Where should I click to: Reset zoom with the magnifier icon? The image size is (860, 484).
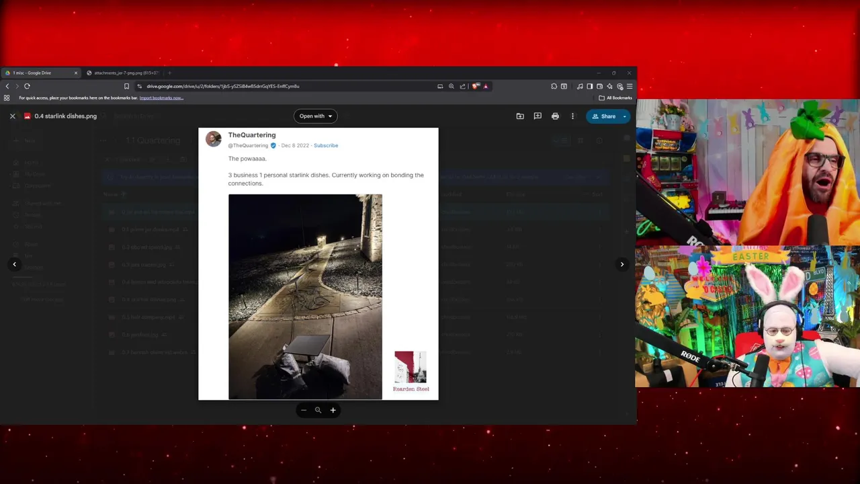click(x=318, y=410)
